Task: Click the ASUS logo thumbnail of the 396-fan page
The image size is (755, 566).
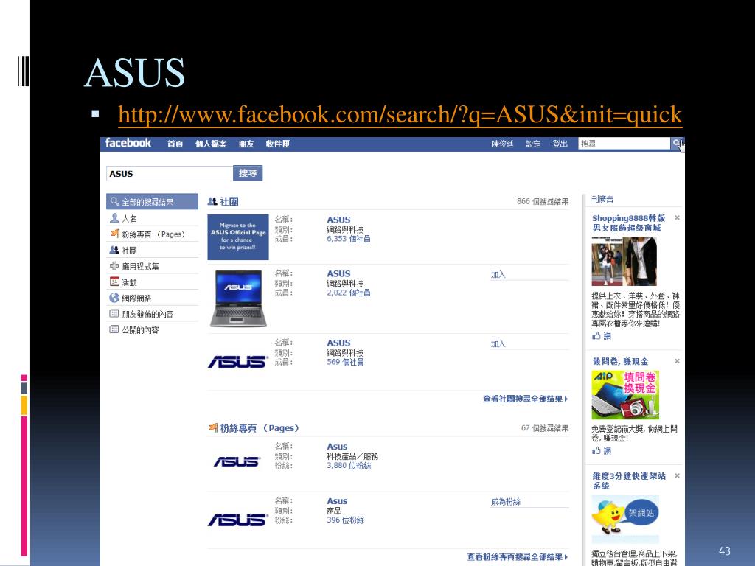Action: click(238, 520)
